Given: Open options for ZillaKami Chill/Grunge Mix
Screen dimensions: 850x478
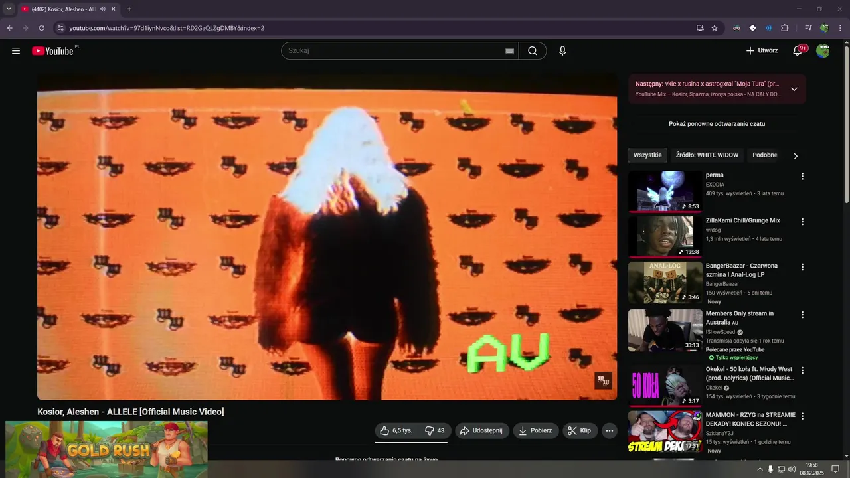Looking at the screenshot, I should pos(802,222).
